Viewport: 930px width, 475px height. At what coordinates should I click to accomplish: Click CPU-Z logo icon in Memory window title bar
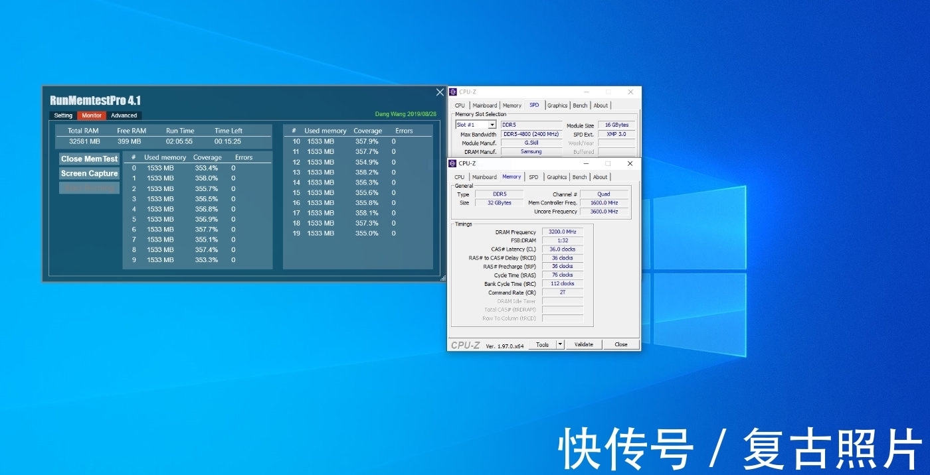[453, 163]
